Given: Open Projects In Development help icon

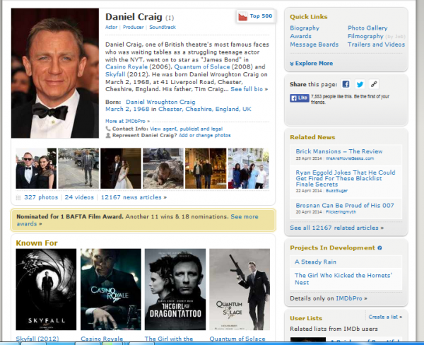Looking at the screenshot, I should point(379,248).
